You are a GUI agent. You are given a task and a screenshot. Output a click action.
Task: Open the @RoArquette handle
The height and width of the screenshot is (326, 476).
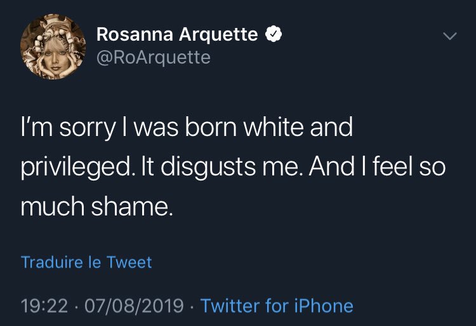[x=153, y=58]
